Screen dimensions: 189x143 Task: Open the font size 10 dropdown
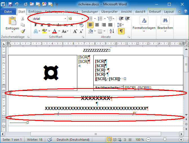pos(82,19)
